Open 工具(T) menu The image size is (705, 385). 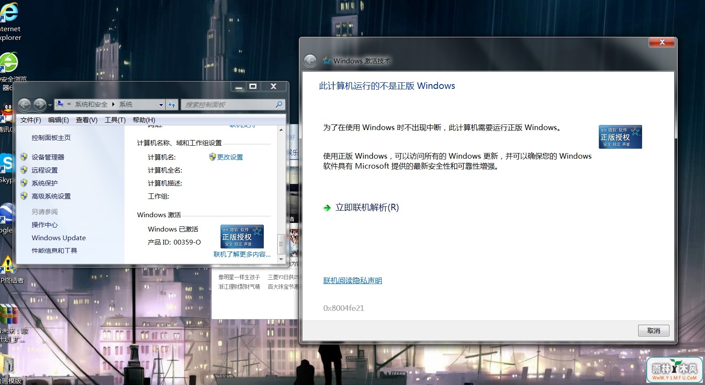pyautogui.click(x=115, y=120)
